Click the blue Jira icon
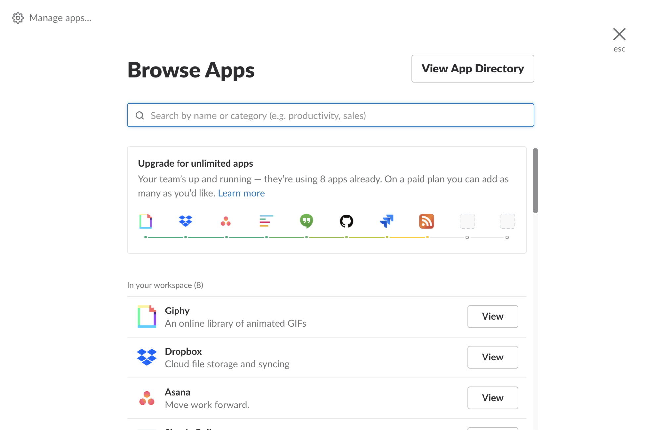 point(387,221)
